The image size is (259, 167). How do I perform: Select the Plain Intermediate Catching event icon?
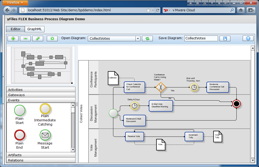(x=45, y=109)
